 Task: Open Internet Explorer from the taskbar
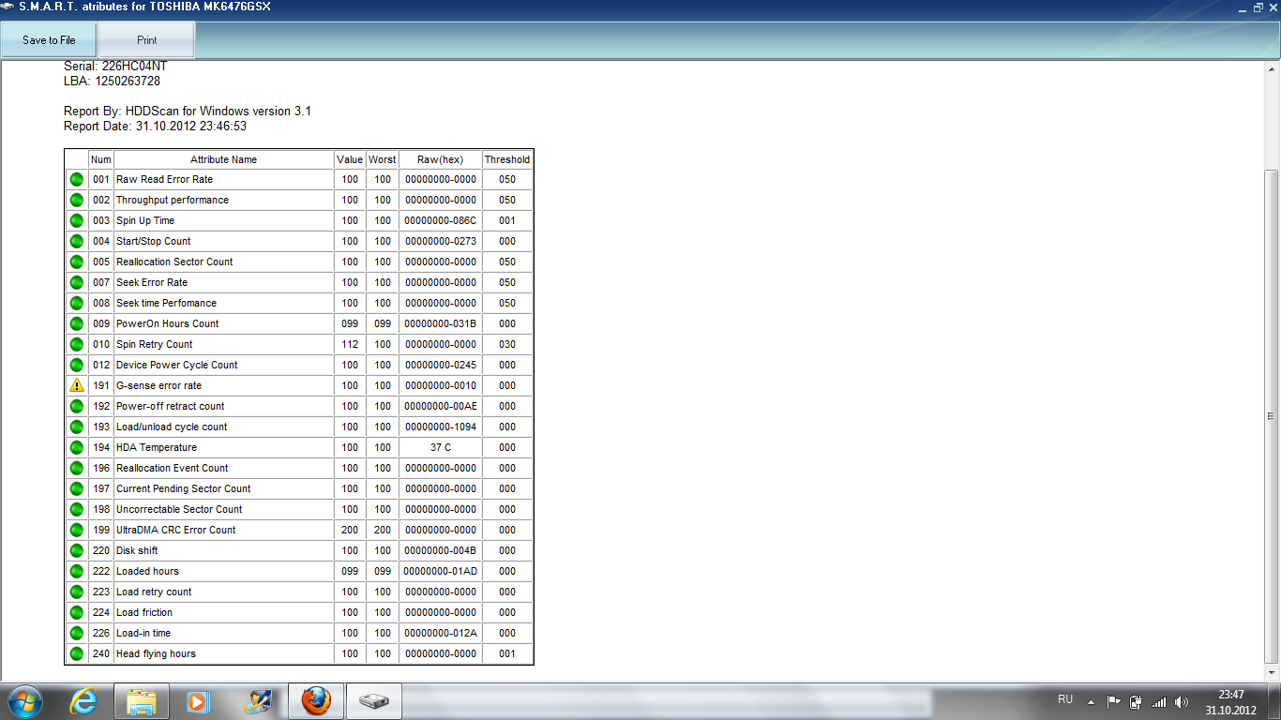84,701
